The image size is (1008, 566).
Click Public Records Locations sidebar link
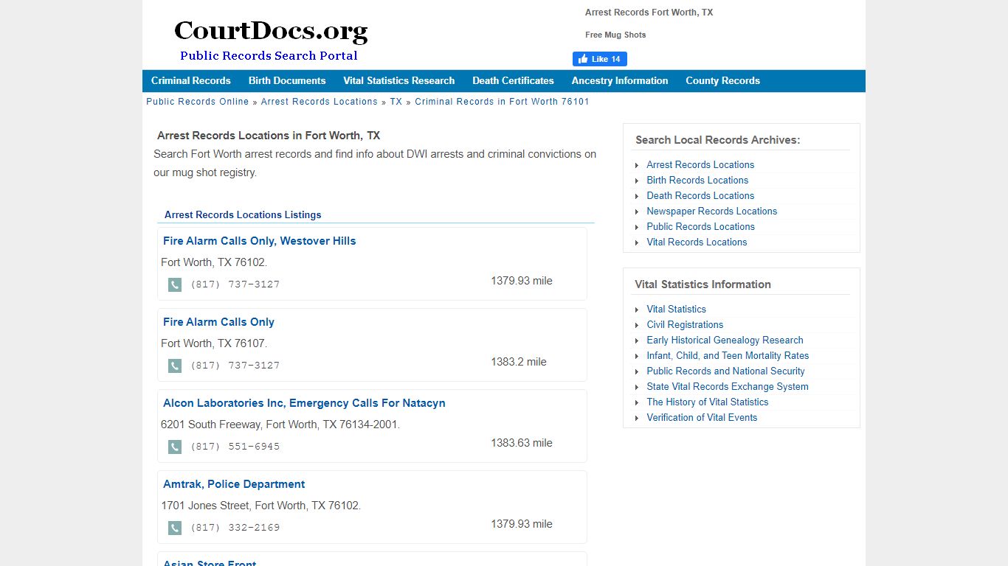click(x=700, y=227)
